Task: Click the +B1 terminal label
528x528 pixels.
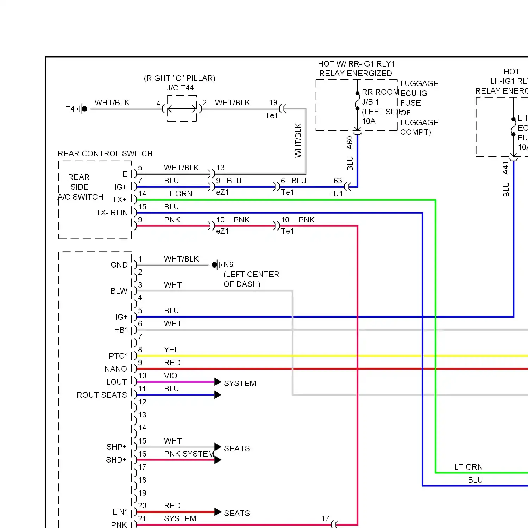Action: pos(121,330)
